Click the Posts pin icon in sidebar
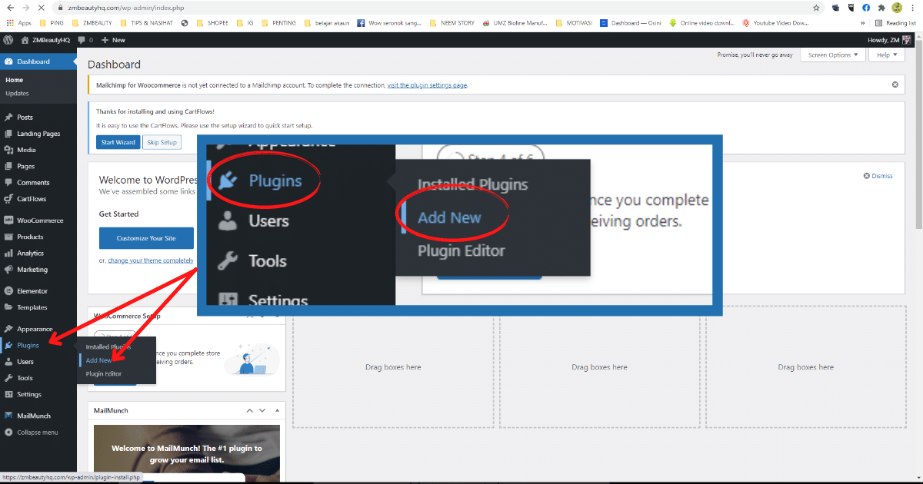 pyautogui.click(x=8, y=118)
